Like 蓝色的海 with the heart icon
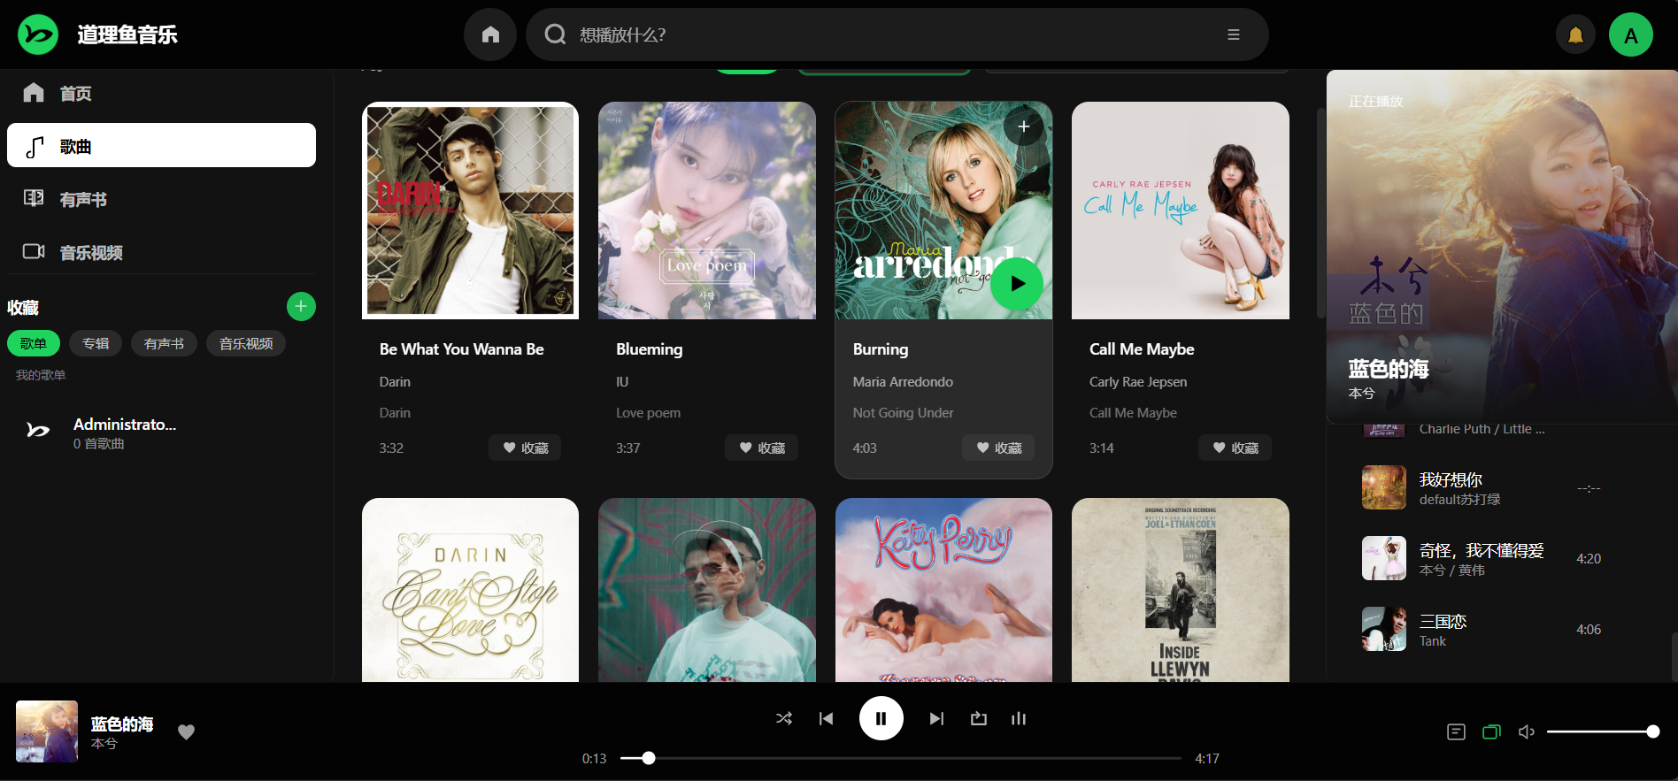The width and height of the screenshot is (1678, 781). click(186, 731)
